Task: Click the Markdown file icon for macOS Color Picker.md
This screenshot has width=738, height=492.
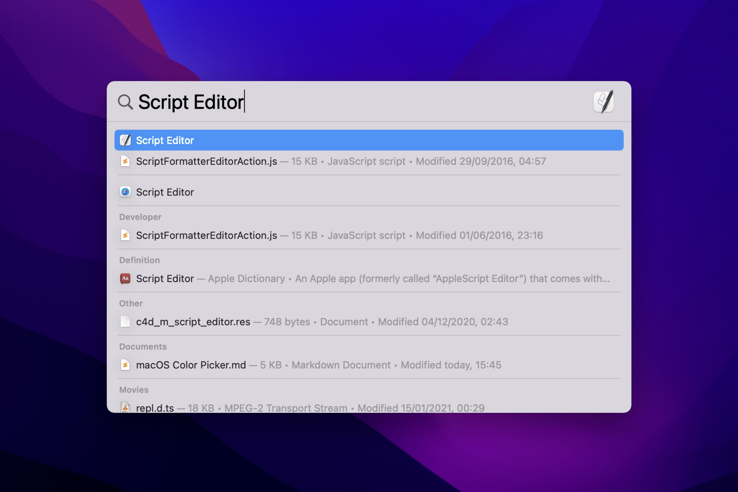Action: 125,365
